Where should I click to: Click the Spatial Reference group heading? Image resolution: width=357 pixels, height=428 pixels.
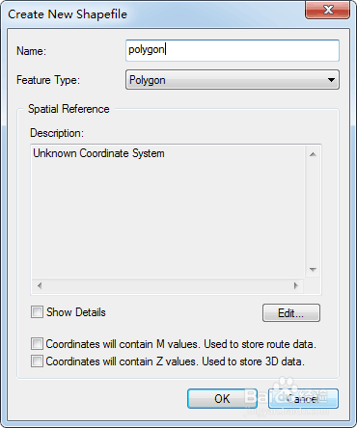[69, 109]
